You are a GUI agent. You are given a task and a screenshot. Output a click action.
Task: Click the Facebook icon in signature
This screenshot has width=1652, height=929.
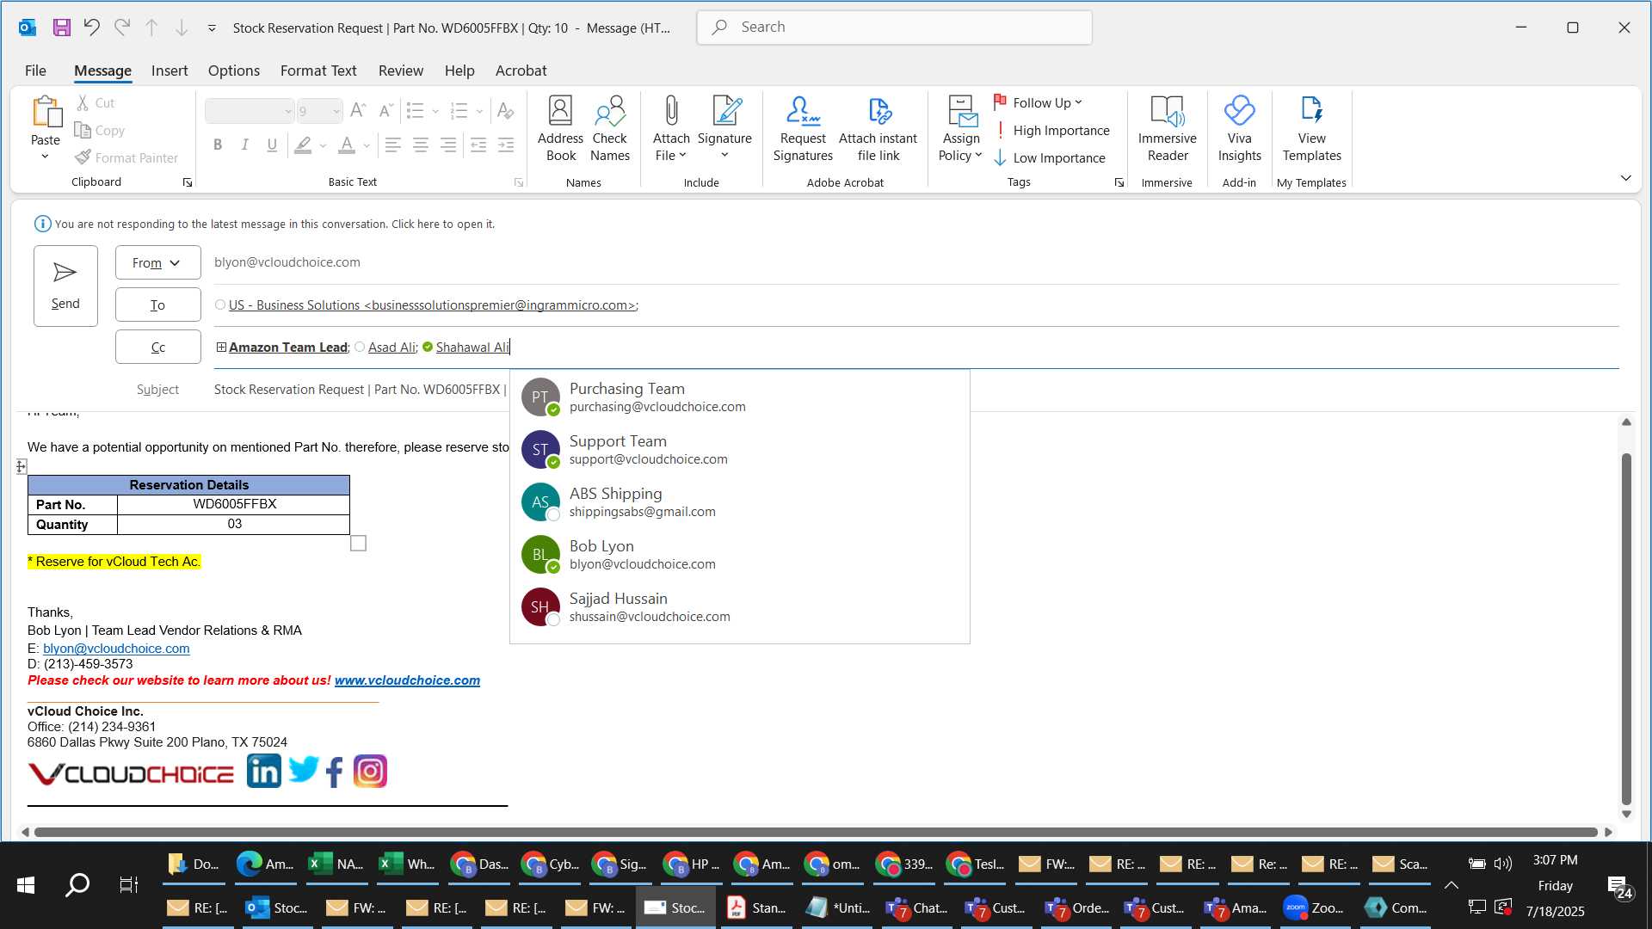(x=335, y=772)
